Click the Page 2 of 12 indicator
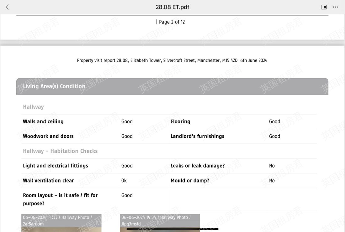This screenshot has width=345, height=232. (171, 22)
